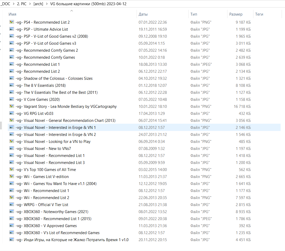Go to '2. PIC' folder in breadcrumb

click(x=22, y=4)
